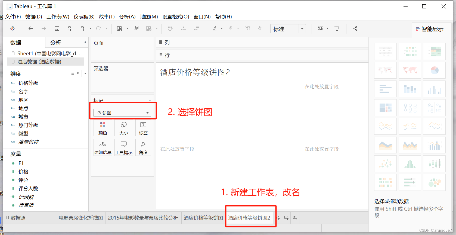Screen dimensions: 456x235
Task: Open the Color (颜色) marks card
Action: point(103,128)
